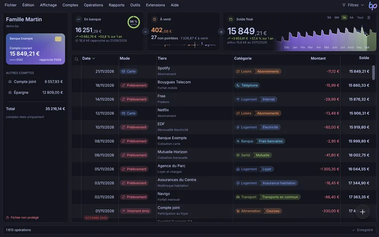Select the 5A chart range
Viewport: 379px width, 237px height.
coord(352,17)
